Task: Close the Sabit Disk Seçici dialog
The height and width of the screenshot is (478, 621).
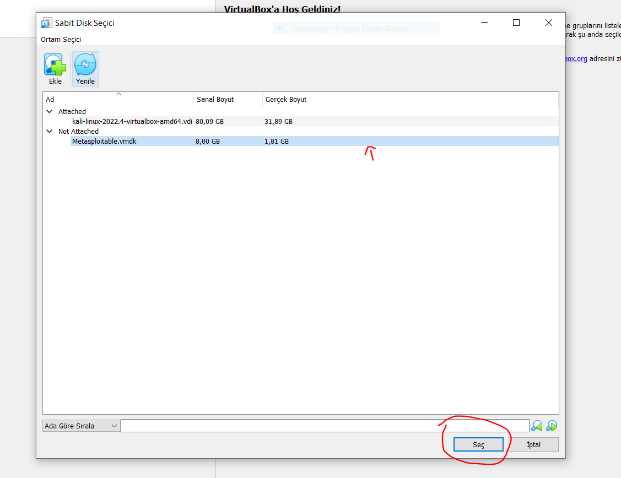Action: click(548, 23)
